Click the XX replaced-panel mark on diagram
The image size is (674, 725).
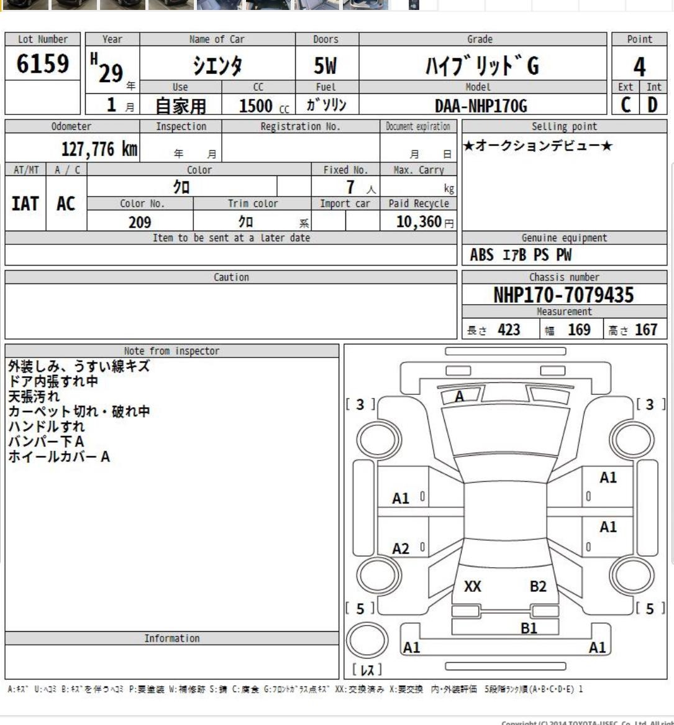click(473, 586)
